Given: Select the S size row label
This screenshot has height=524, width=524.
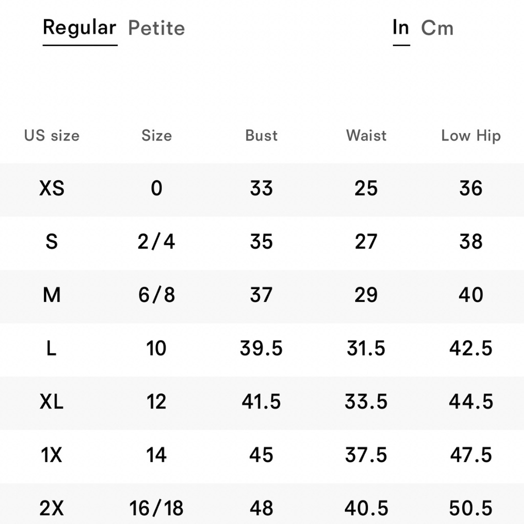Looking at the screenshot, I should pos(52,241).
